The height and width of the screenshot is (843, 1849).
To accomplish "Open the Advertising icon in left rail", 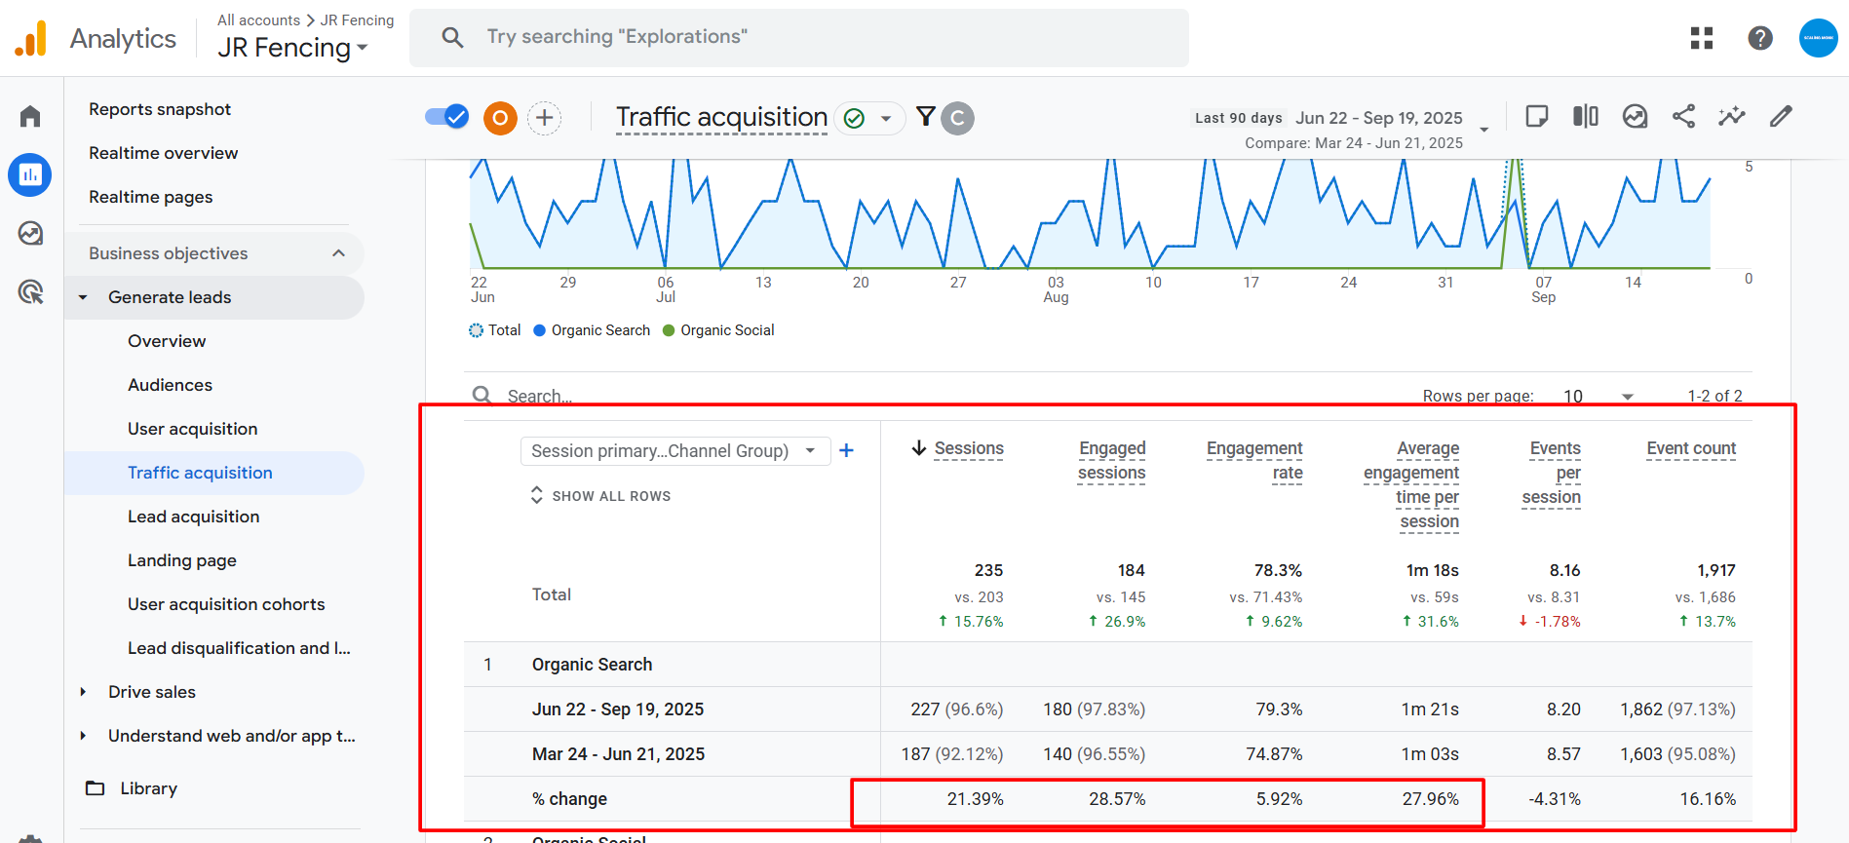I will (30, 291).
